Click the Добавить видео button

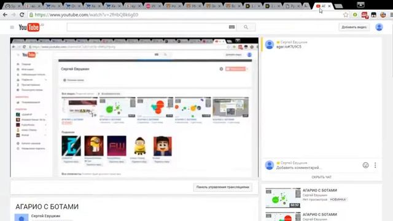(x=354, y=27)
